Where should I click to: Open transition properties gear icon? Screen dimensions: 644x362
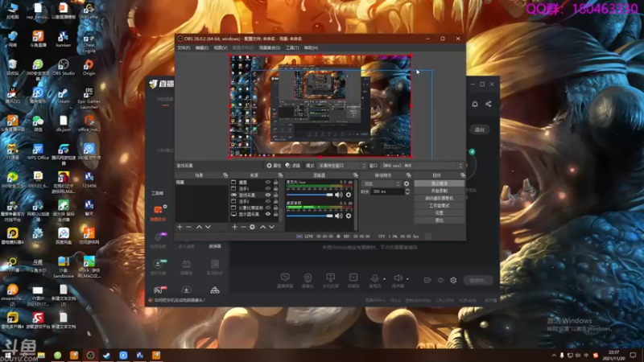pos(407,184)
